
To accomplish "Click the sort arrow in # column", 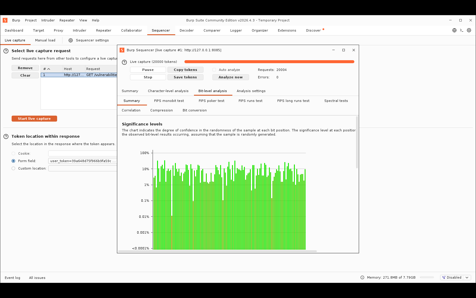I will tap(49, 69).
